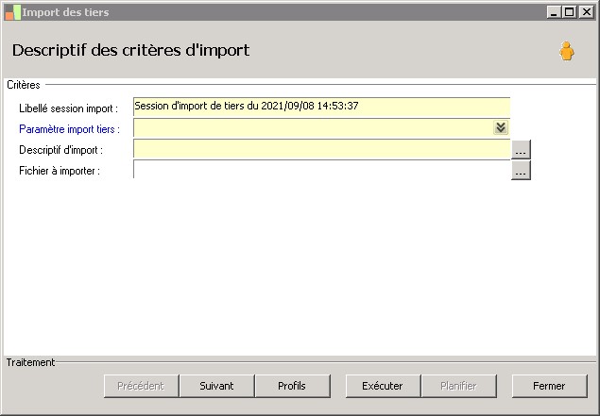Viewport: 600px width, 416px height.
Task: Click the orange person icon in header
Action: [x=566, y=51]
